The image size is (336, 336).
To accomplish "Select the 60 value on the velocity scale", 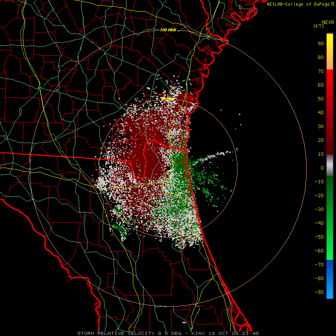I will (321, 85).
